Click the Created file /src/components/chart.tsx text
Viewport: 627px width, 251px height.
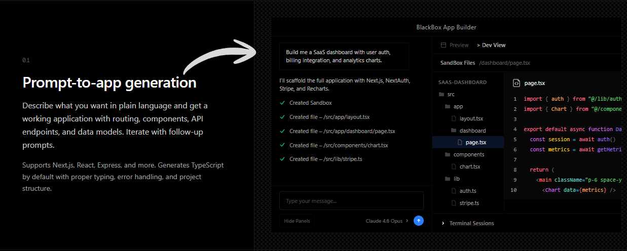pos(339,145)
